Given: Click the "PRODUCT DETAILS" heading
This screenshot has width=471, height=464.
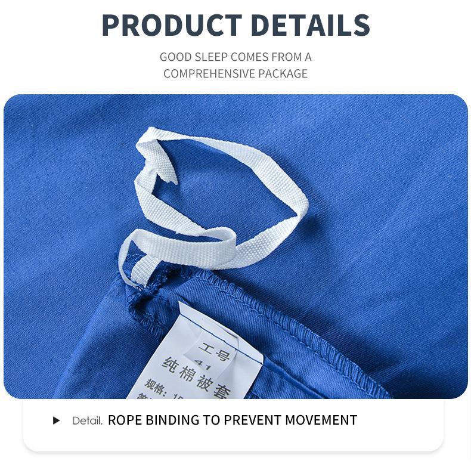Looking at the screenshot, I should tap(236, 25).
